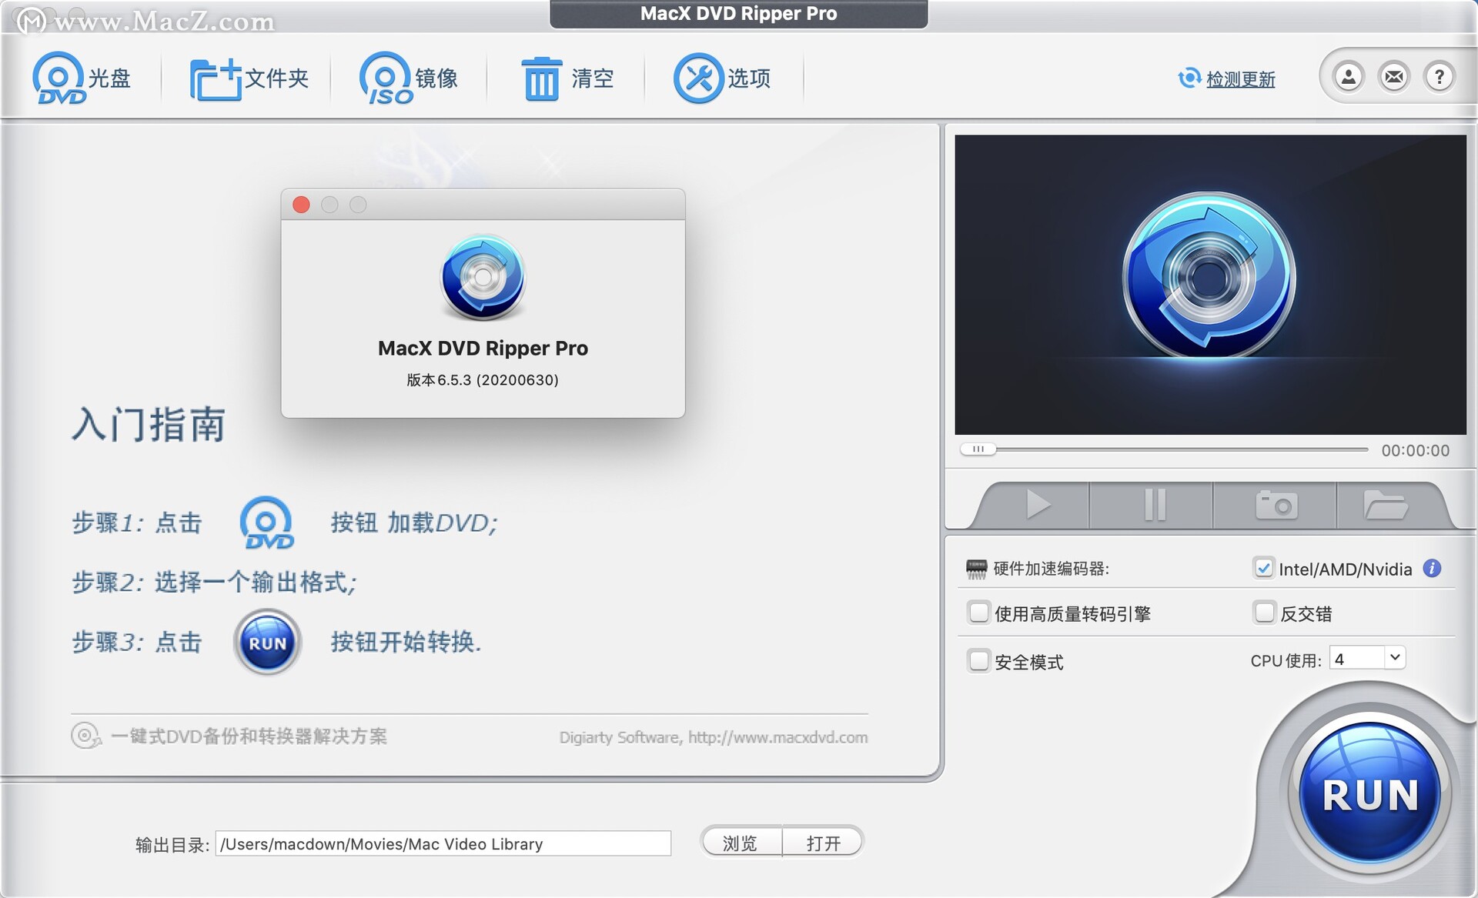Click 浏览 to browse output folder
The height and width of the screenshot is (898, 1478).
[x=741, y=843]
